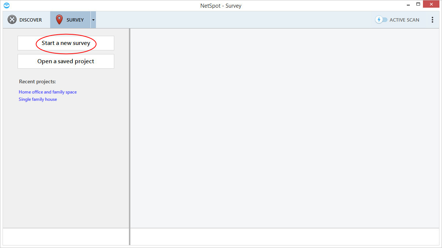Open the Survey dropdown arrow
The image size is (442, 248).
(x=93, y=20)
